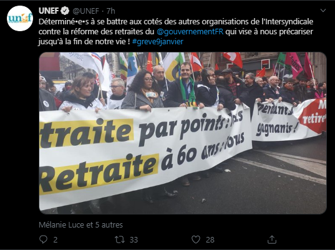Open the share tweet upload icon
The image size is (335, 250).
coord(272,239)
